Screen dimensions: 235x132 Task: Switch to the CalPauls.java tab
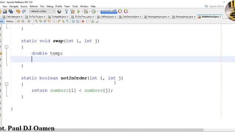coord(107,17)
